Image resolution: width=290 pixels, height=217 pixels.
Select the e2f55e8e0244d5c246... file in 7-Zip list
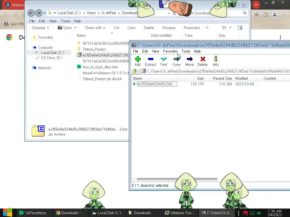point(156,84)
